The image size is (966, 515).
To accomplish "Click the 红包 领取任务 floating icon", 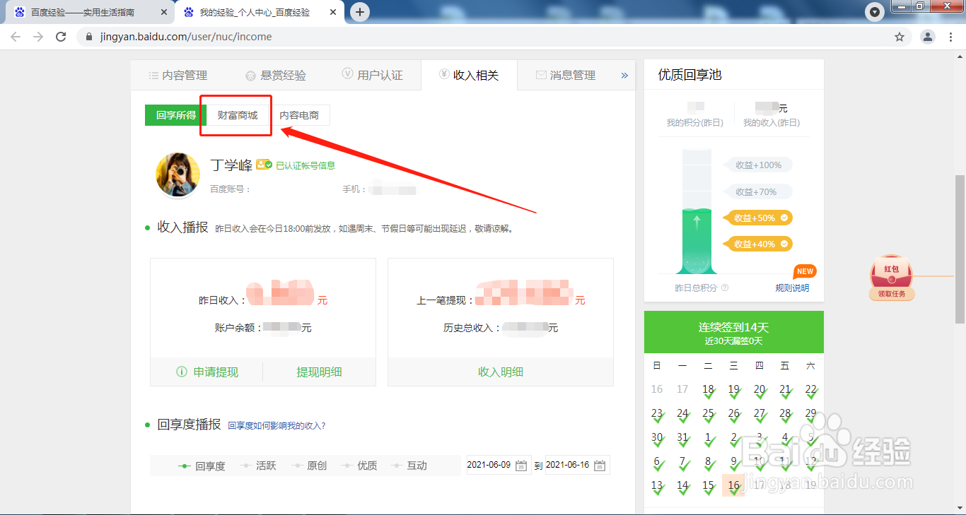I will click(x=892, y=278).
